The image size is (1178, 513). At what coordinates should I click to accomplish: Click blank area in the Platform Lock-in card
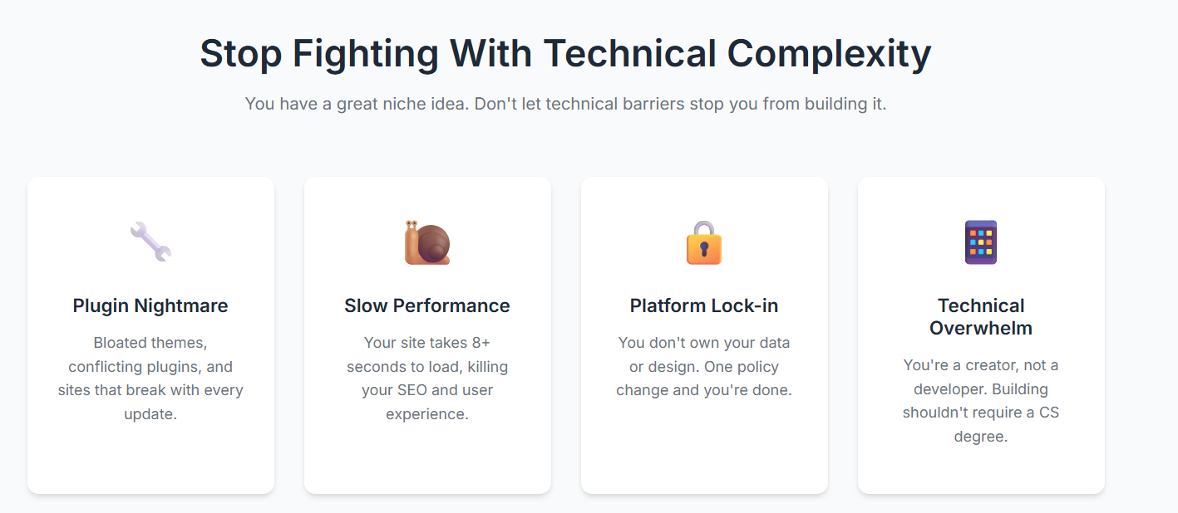coord(704,448)
